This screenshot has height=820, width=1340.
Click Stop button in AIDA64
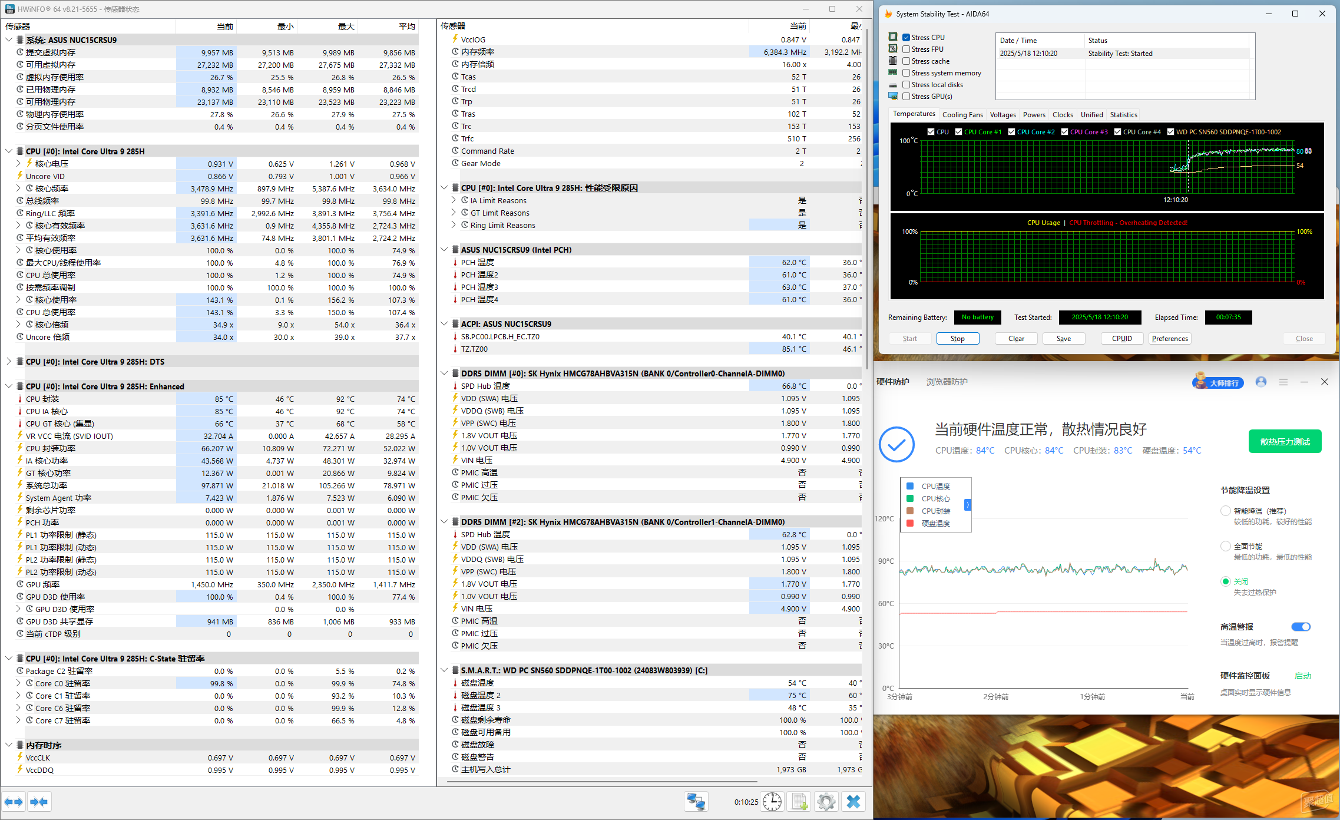(958, 339)
